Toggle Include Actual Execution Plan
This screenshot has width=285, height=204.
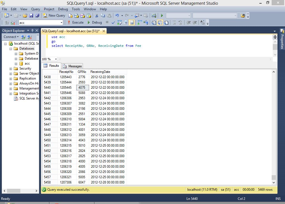(x=139, y=23)
